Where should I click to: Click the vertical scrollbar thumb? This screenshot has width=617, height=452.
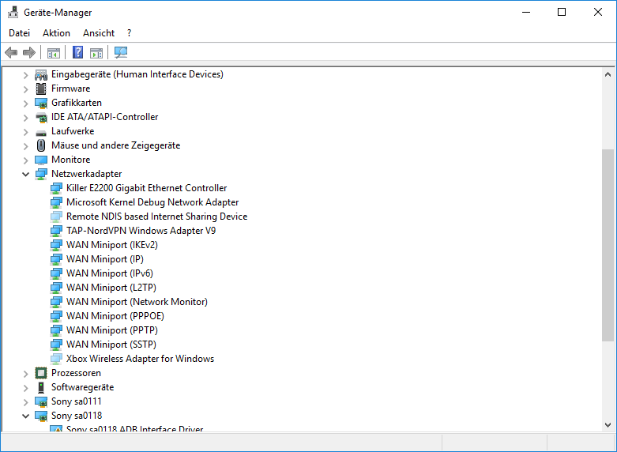[x=608, y=245]
